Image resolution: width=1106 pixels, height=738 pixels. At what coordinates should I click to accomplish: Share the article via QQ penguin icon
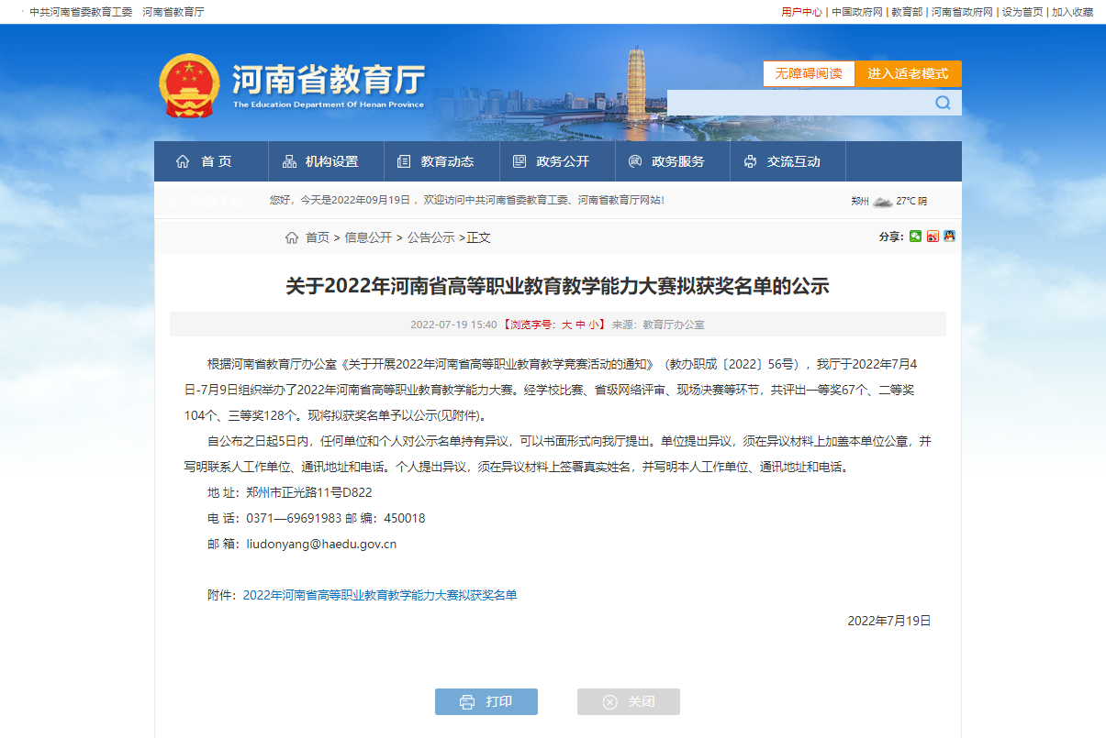949,237
